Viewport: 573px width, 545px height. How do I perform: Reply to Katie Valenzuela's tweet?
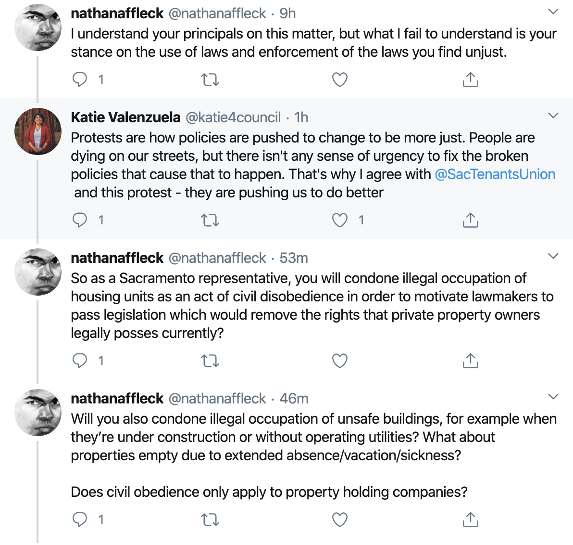tap(80, 220)
